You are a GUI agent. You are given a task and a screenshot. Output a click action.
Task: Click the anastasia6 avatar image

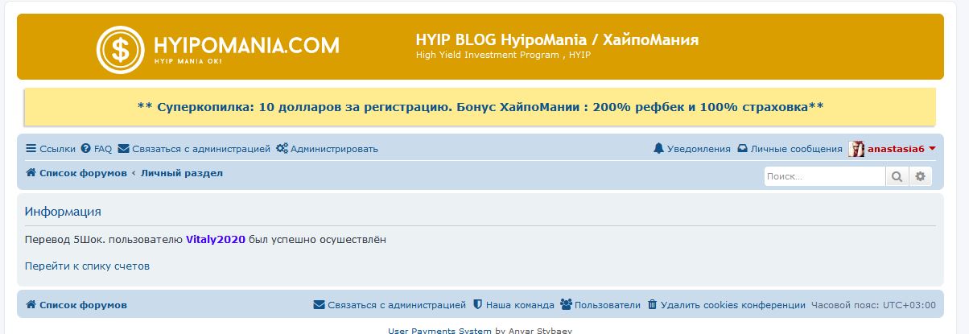(x=856, y=149)
